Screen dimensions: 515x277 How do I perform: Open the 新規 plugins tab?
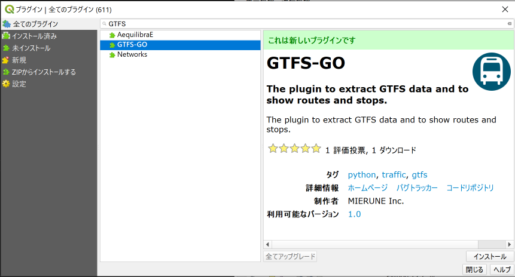coord(48,60)
